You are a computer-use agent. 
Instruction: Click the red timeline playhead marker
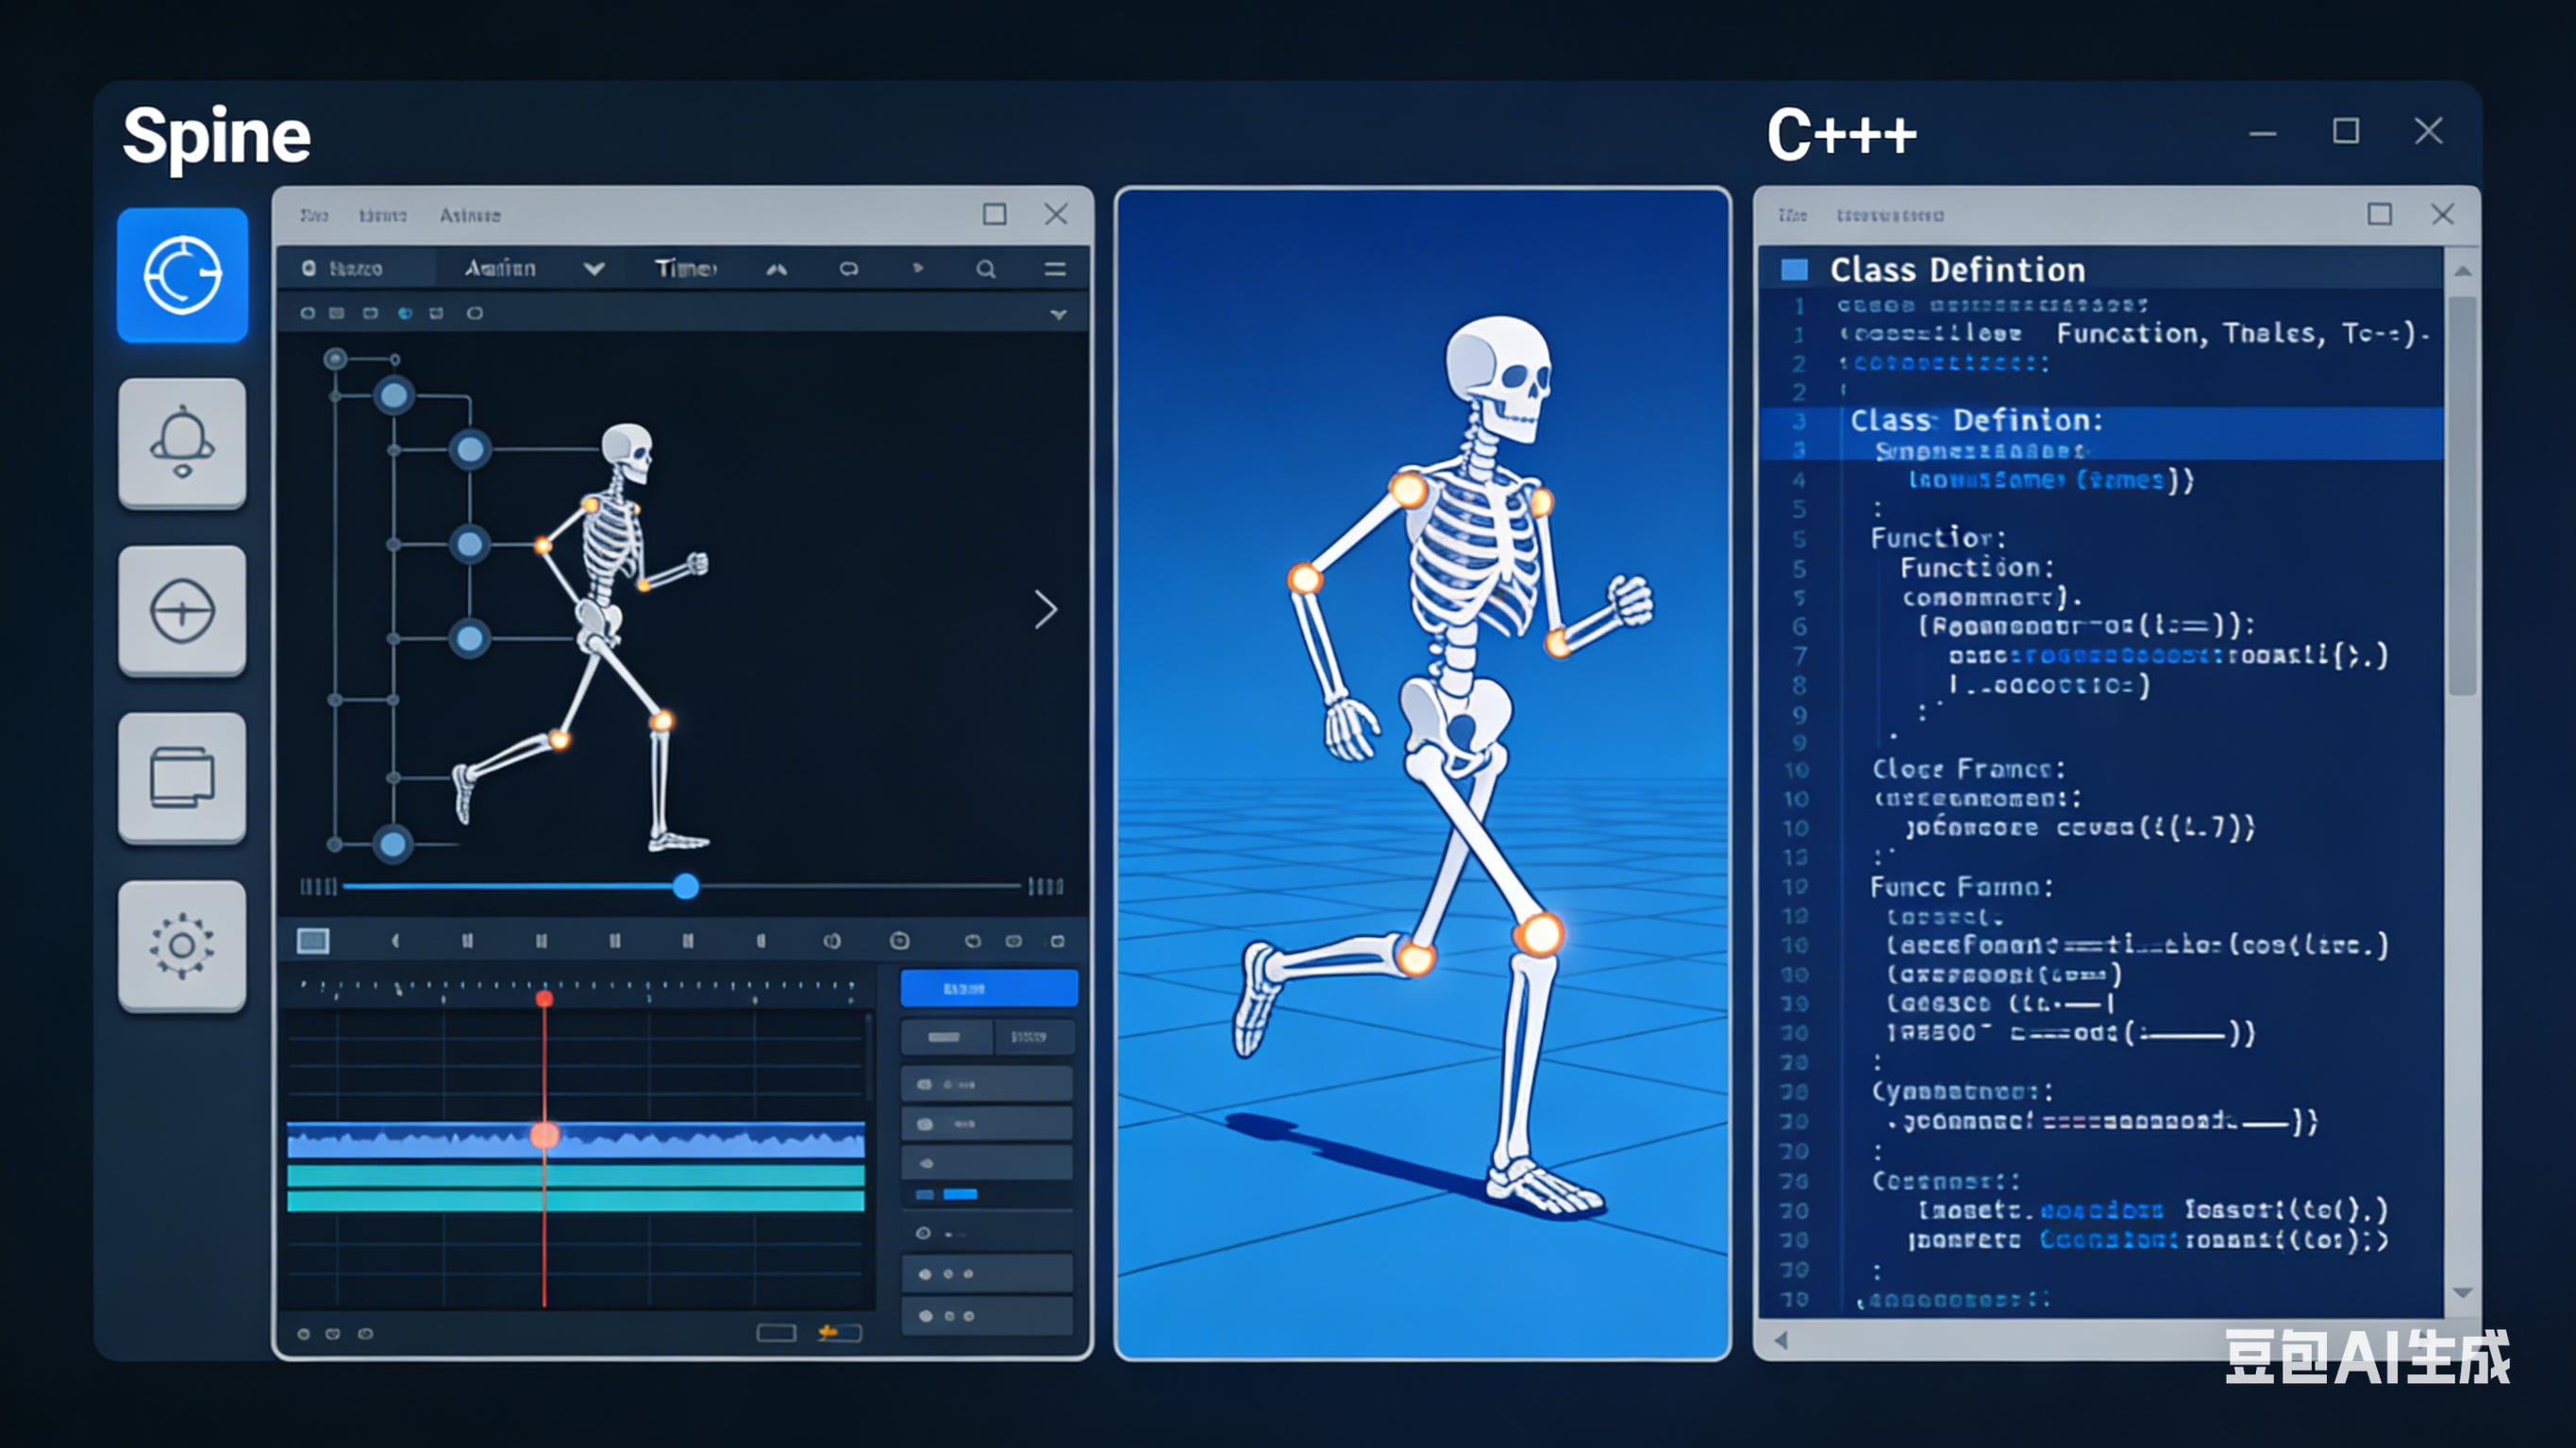(544, 999)
